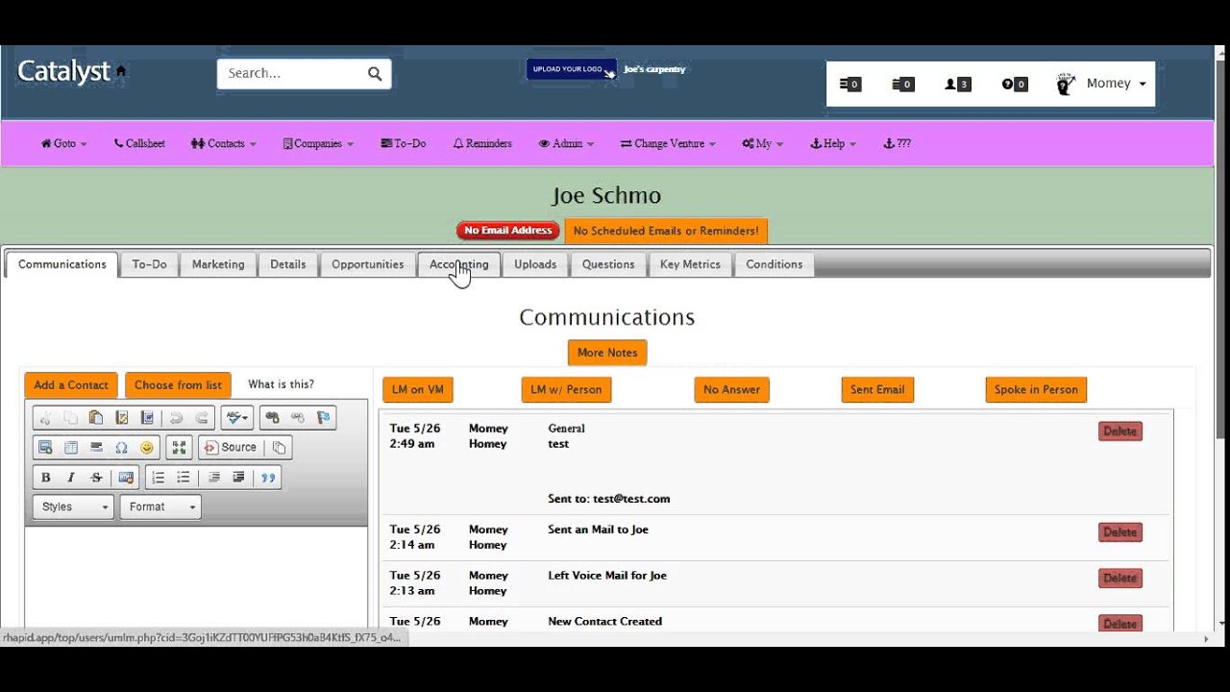Maximize the editor with the green arrows icon
Screen dimensions: 1230x692
[179, 448]
